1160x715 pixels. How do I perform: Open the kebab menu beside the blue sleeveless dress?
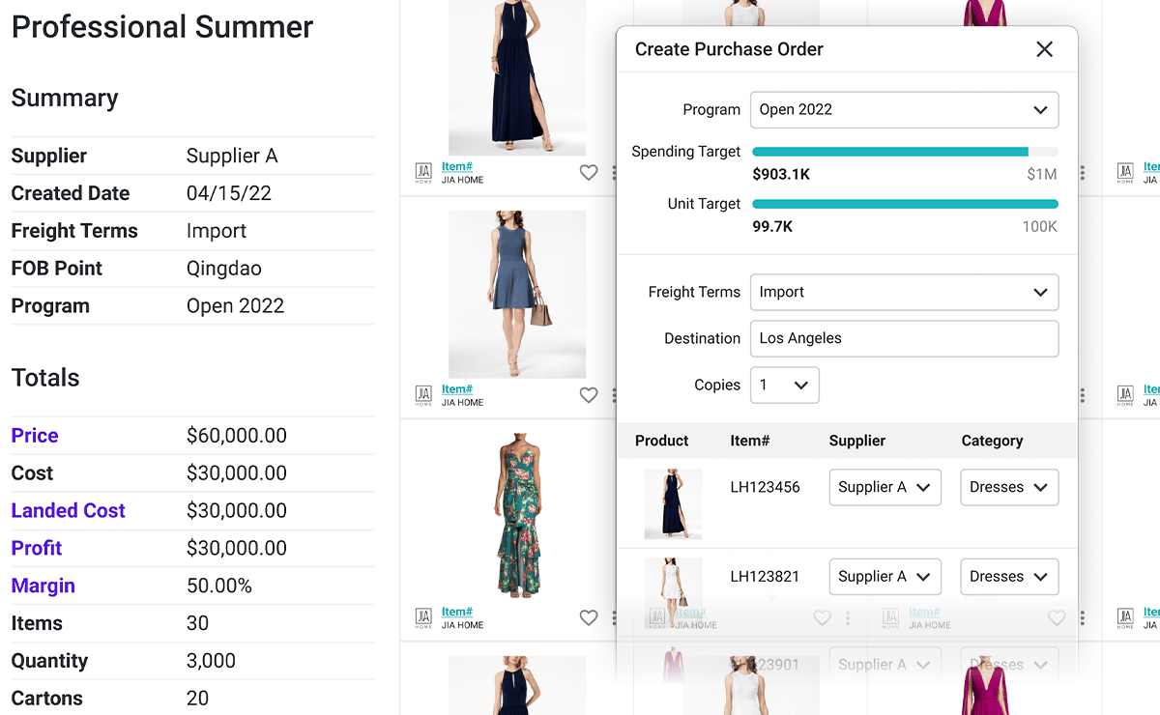coord(616,395)
